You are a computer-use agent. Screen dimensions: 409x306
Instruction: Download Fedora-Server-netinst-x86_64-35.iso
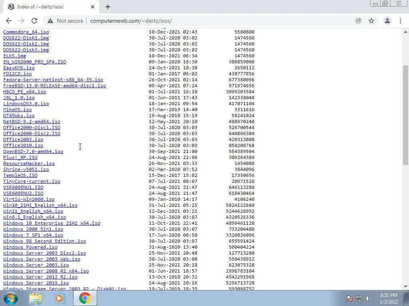[x=53, y=80]
